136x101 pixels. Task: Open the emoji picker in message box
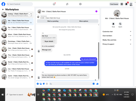pos(94,84)
